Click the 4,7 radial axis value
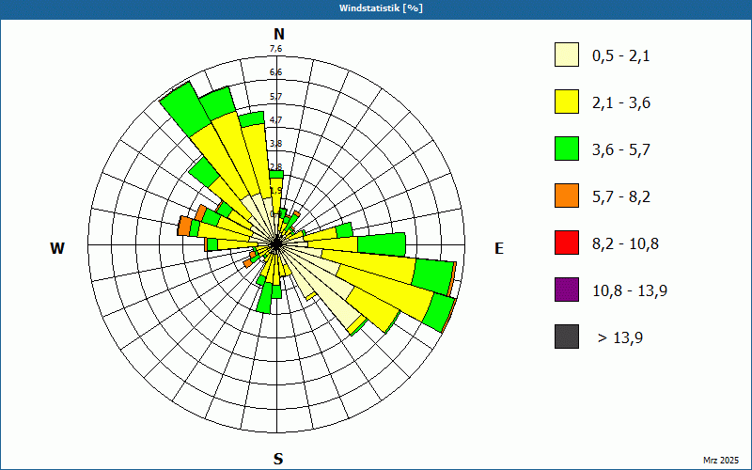Image resolution: width=752 pixels, height=470 pixels. pos(275,120)
